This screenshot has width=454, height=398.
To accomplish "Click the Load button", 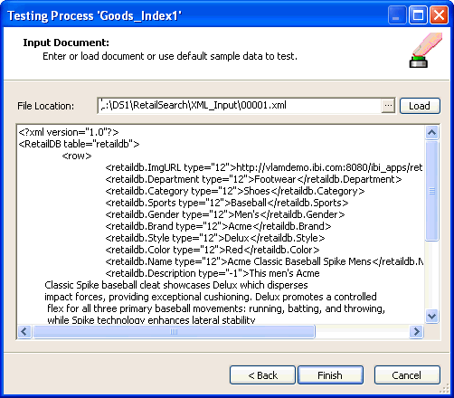I will [x=420, y=106].
